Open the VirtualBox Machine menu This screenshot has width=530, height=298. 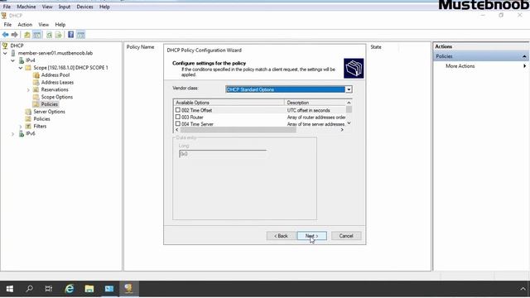pyautogui.click(x=26, y=7)
